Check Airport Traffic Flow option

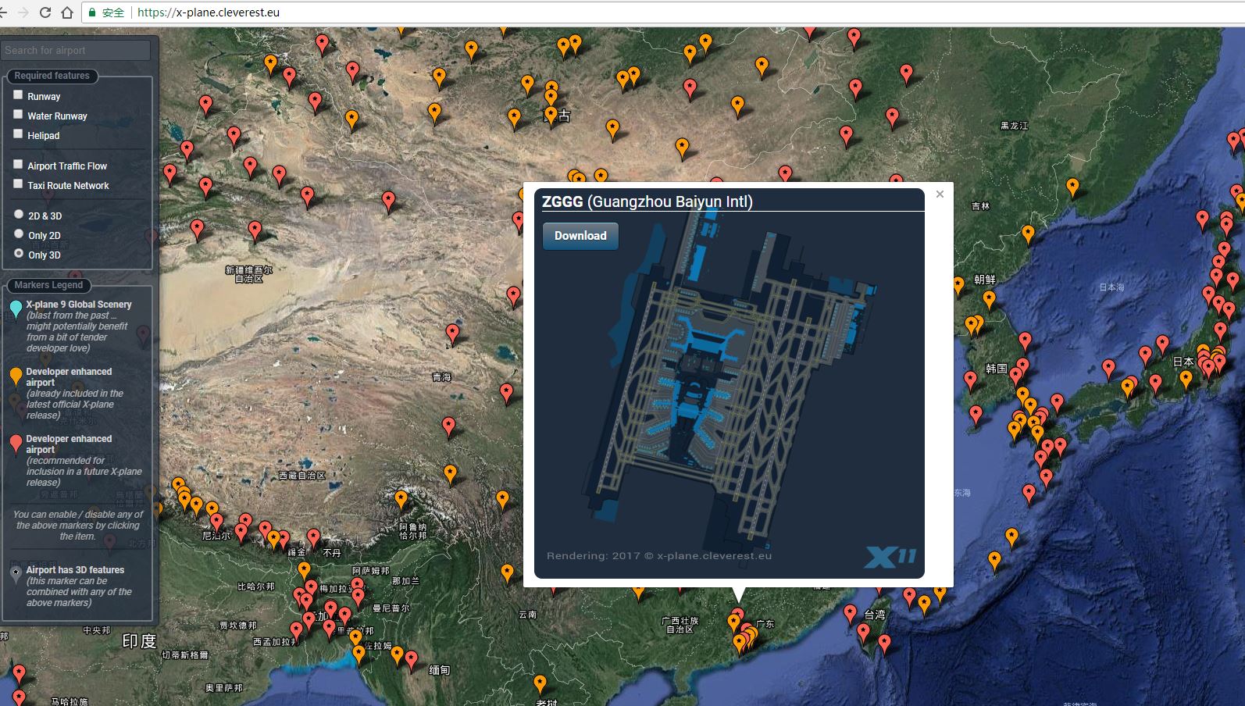tap(18, 164)
